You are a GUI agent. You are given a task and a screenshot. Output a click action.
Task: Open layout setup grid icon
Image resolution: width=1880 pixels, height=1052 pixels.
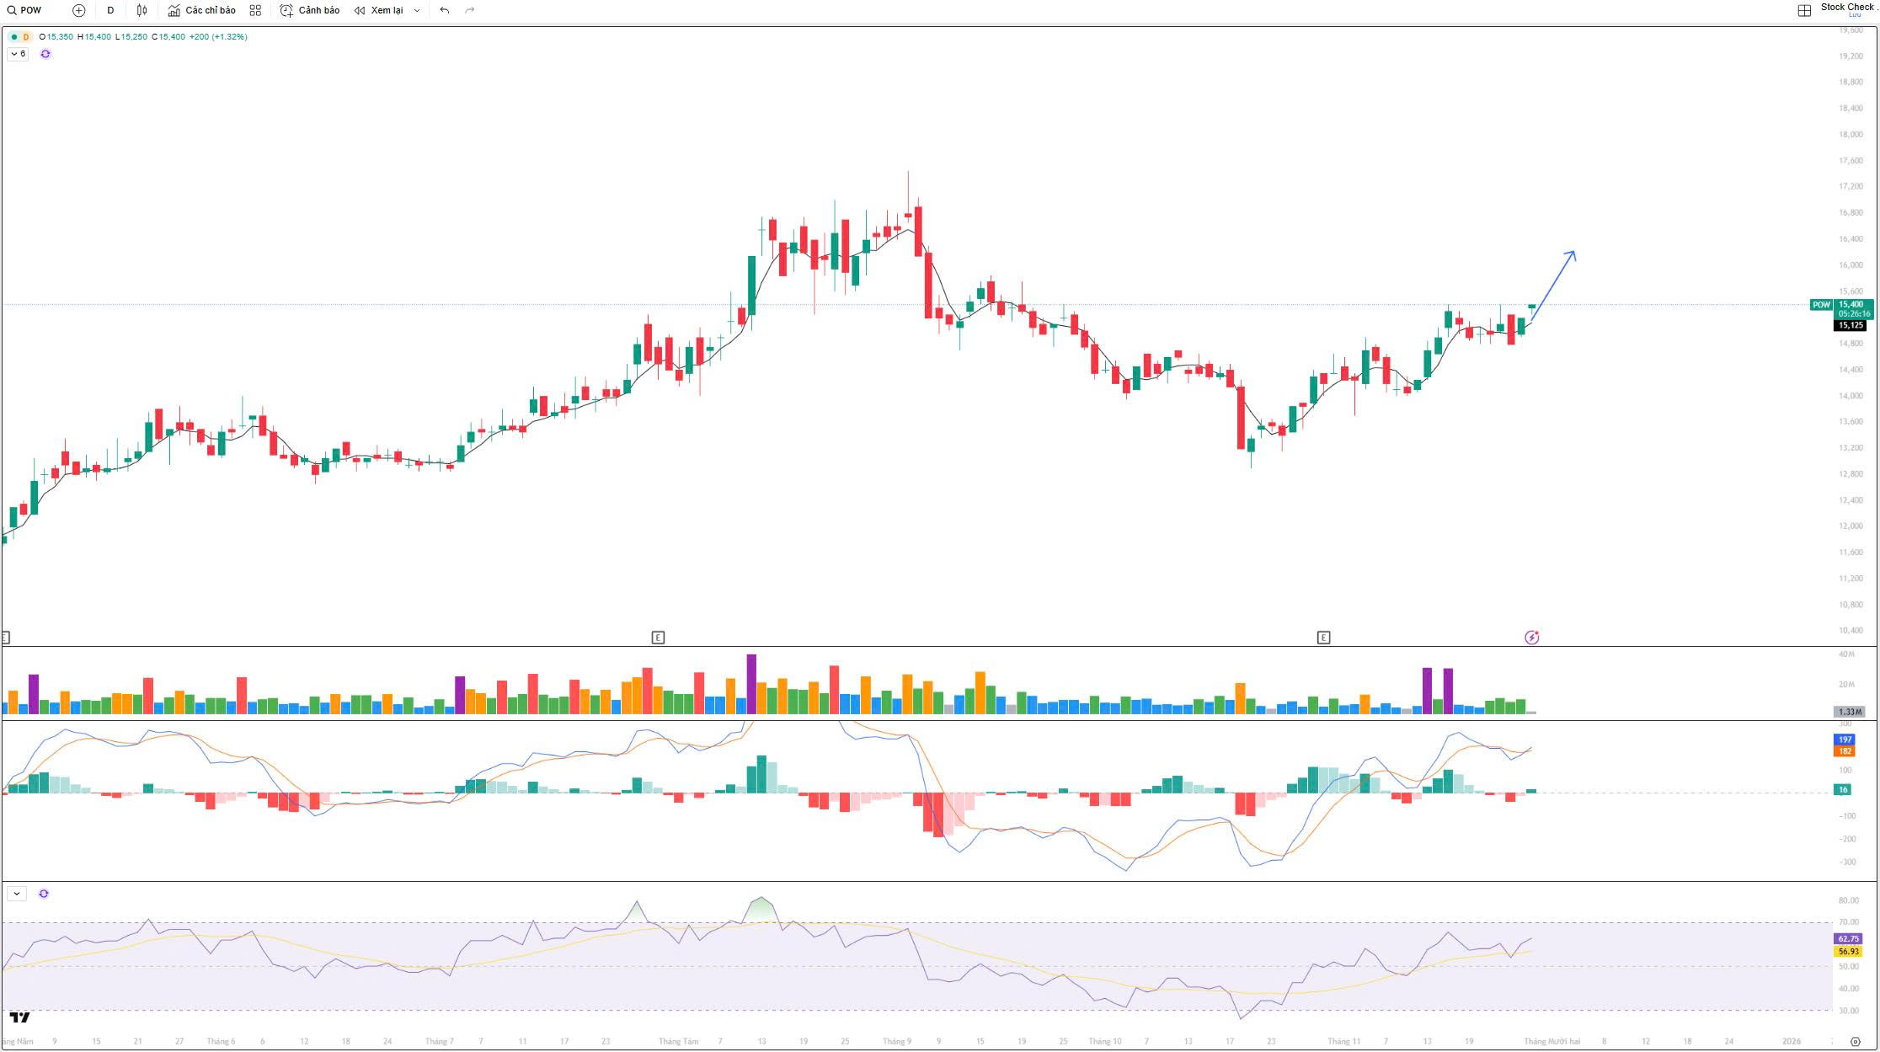point(1804,10)
